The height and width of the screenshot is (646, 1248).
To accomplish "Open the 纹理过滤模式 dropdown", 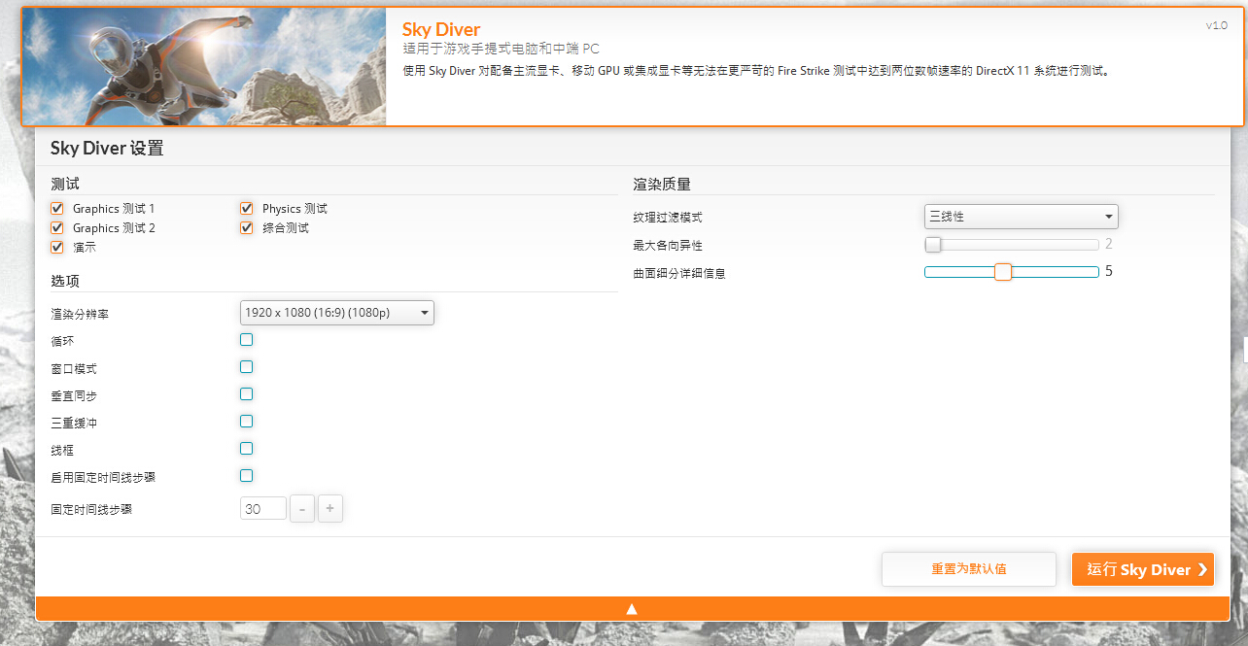I will coord(1022,217).
